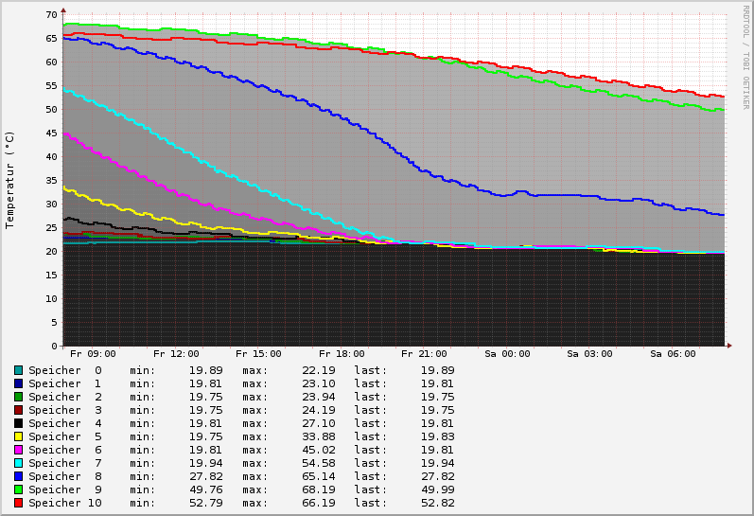754x516 pixels.
Task: Select the magenta Speicher 6 legend swatch
Action: pyautogui.click(x=18, y=450)
